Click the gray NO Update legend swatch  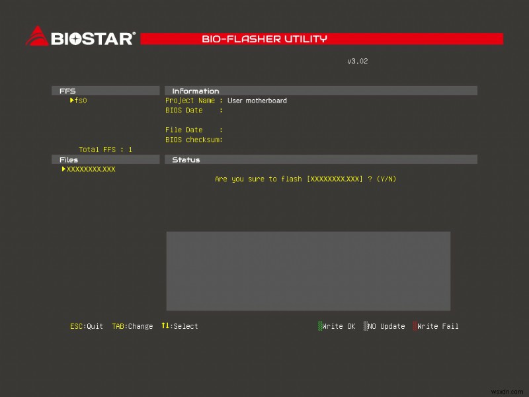pyautogui.click(x=366, y=326)
